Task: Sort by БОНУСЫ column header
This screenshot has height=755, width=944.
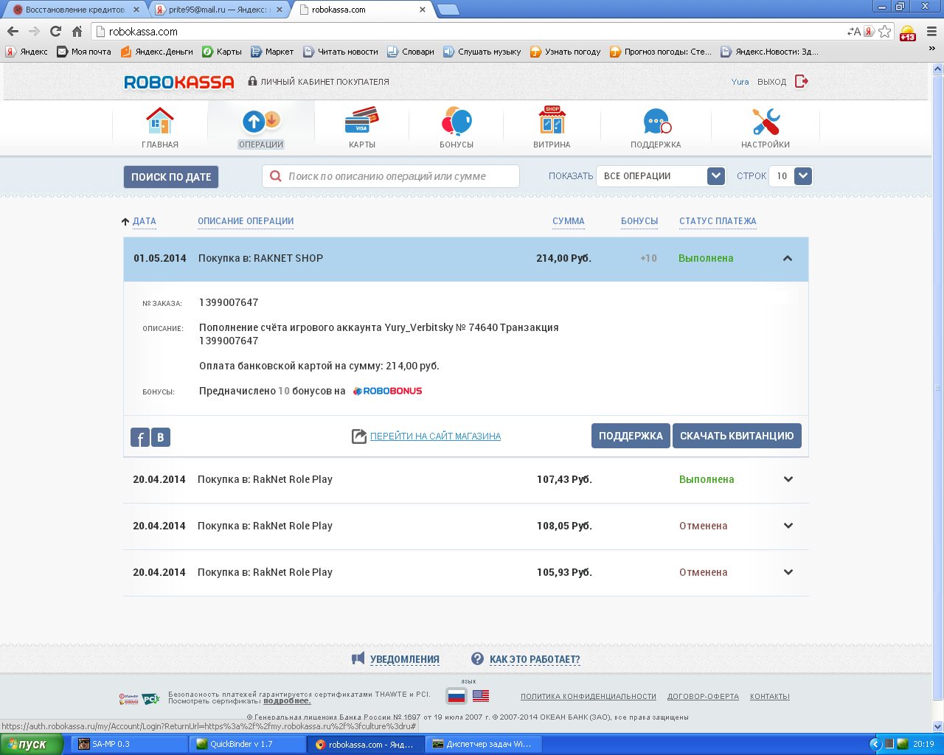Action: [639, 221]
